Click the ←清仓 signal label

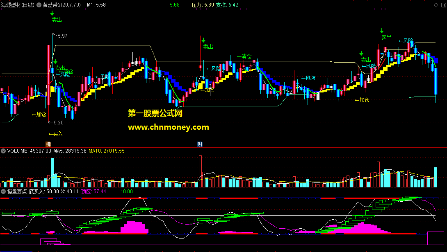pos(244,56)
